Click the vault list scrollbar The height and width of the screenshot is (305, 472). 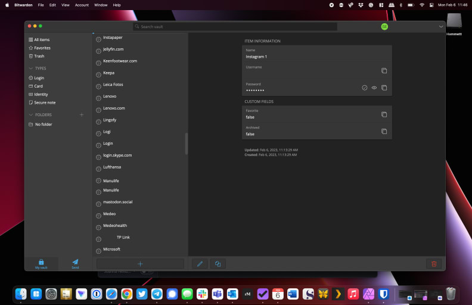tap(187, 144)
